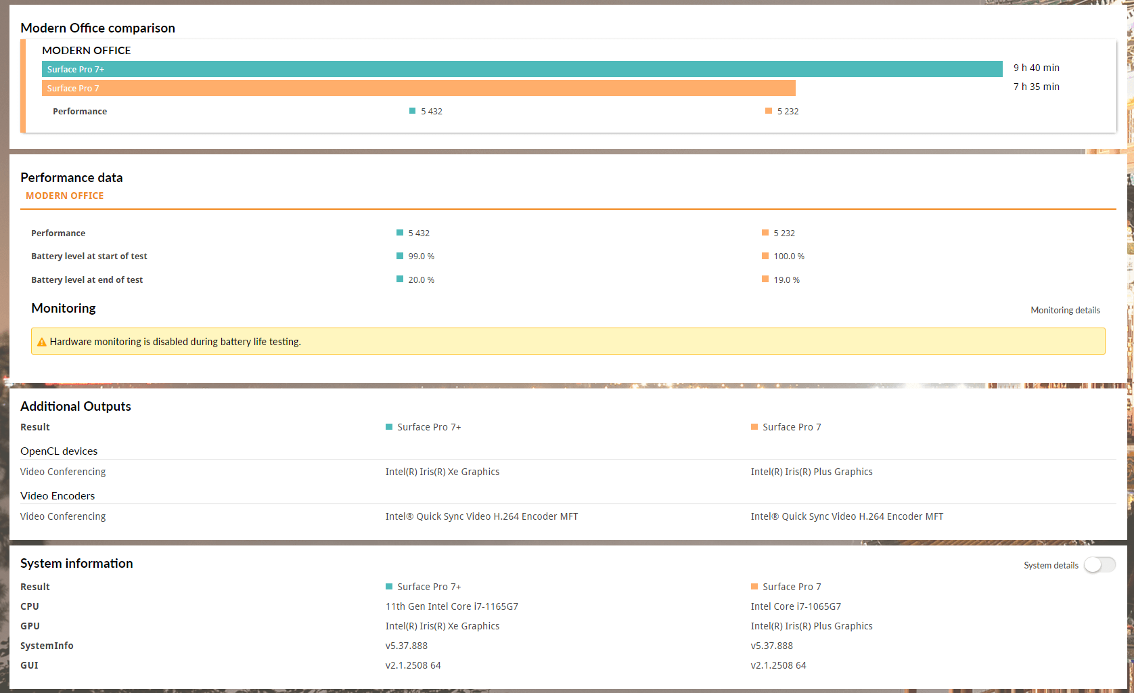Click the '9 h 40 min' battery result
The image size is (1134, 693).
coord(1037,68)
